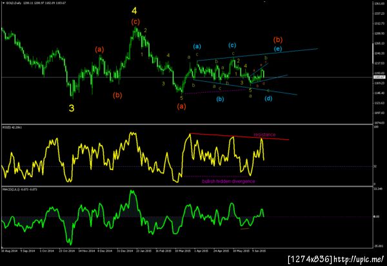Select 'bullish hidden divergence' annotation text
This screenshot has height=266, width=387.
228,182
